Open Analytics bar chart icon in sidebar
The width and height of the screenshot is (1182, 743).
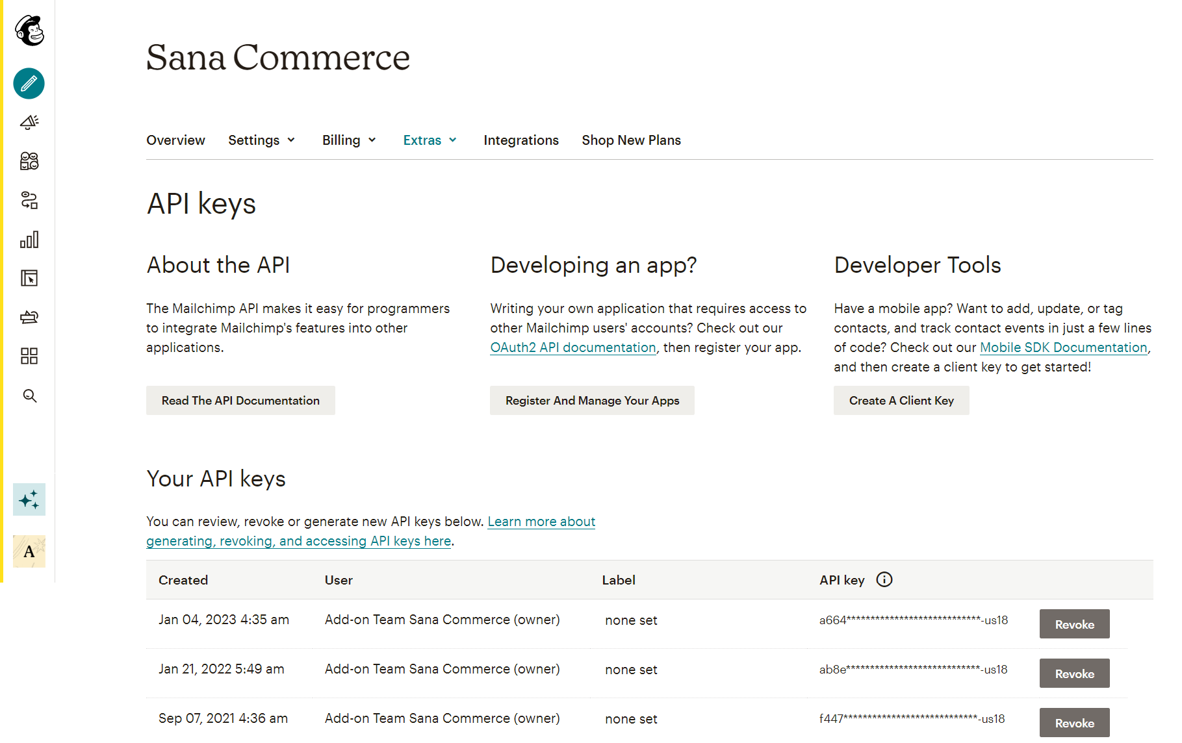(29, 240)
